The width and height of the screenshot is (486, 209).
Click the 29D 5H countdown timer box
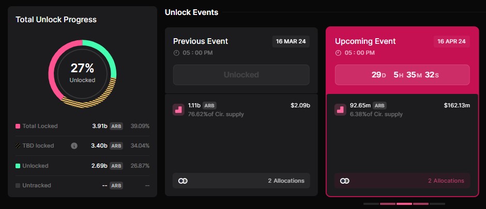[x=402, y=75]
